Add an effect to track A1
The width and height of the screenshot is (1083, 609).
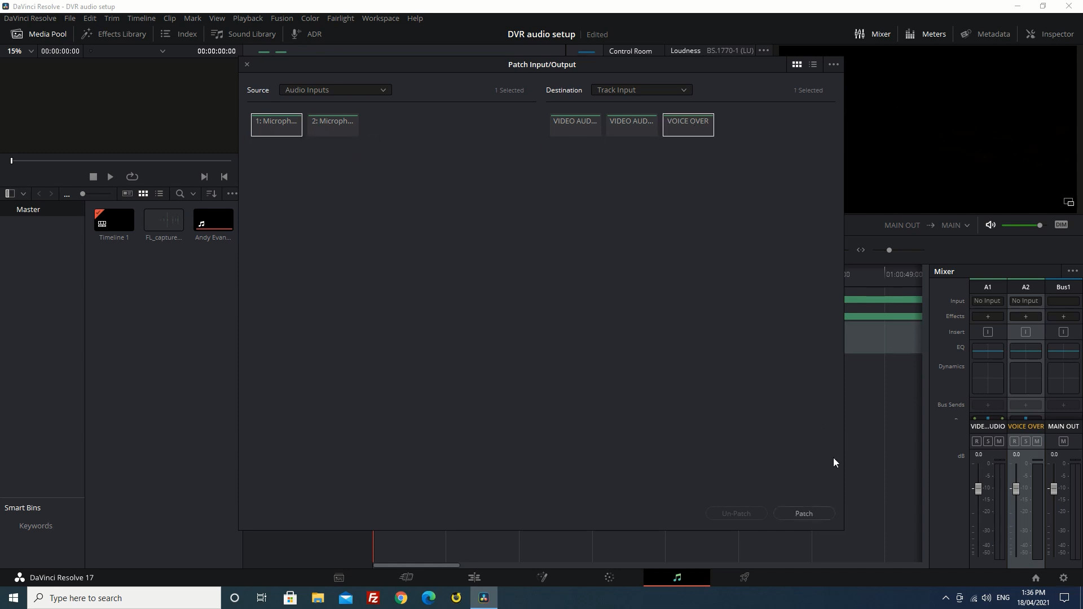coord(987,316)
